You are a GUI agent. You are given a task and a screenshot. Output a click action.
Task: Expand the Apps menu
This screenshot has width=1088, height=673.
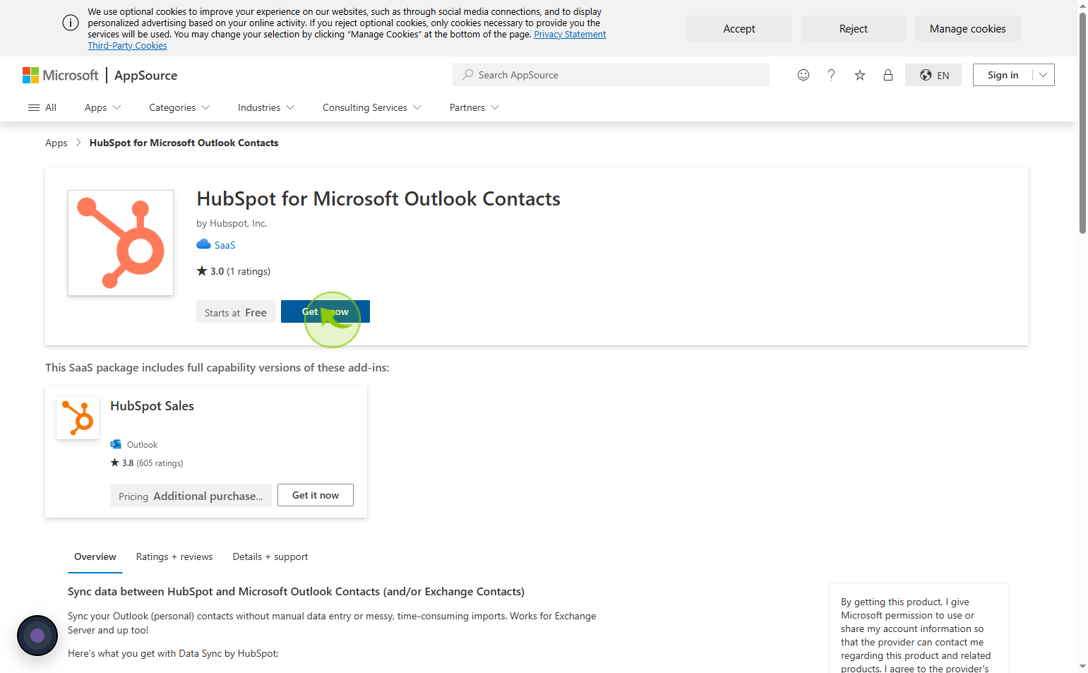[103, 107]
